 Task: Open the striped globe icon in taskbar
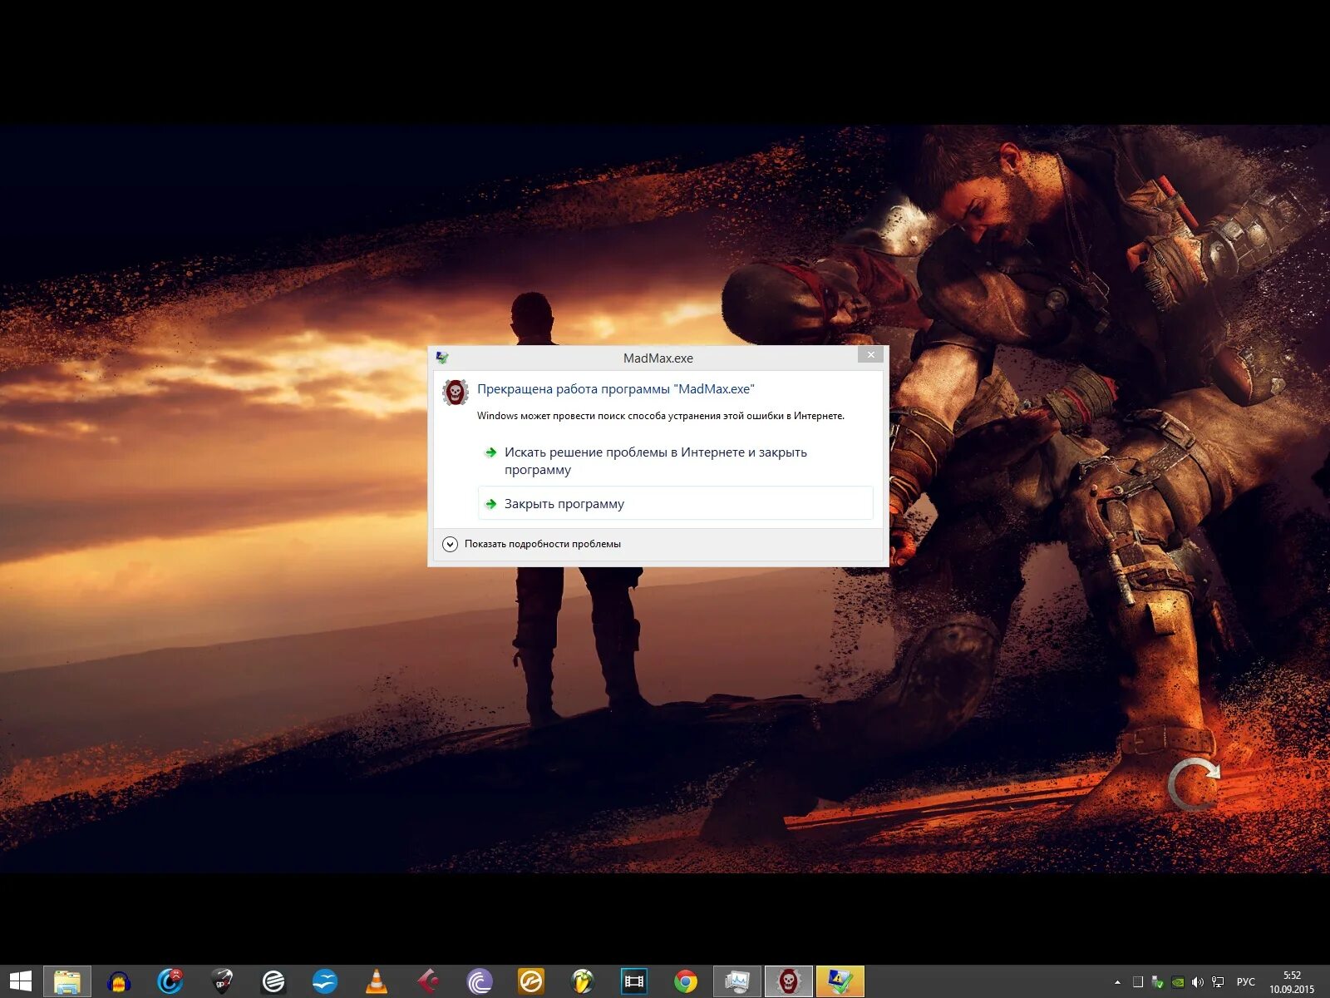[273, 981]
